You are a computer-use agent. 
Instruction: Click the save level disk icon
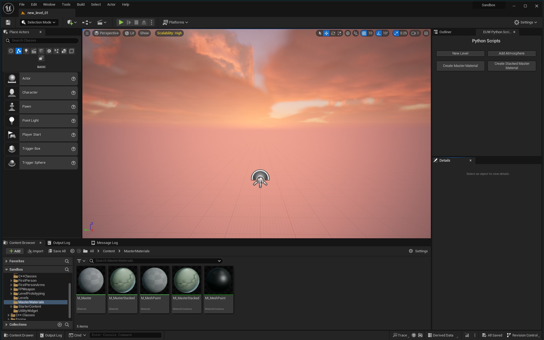(8, 22)
